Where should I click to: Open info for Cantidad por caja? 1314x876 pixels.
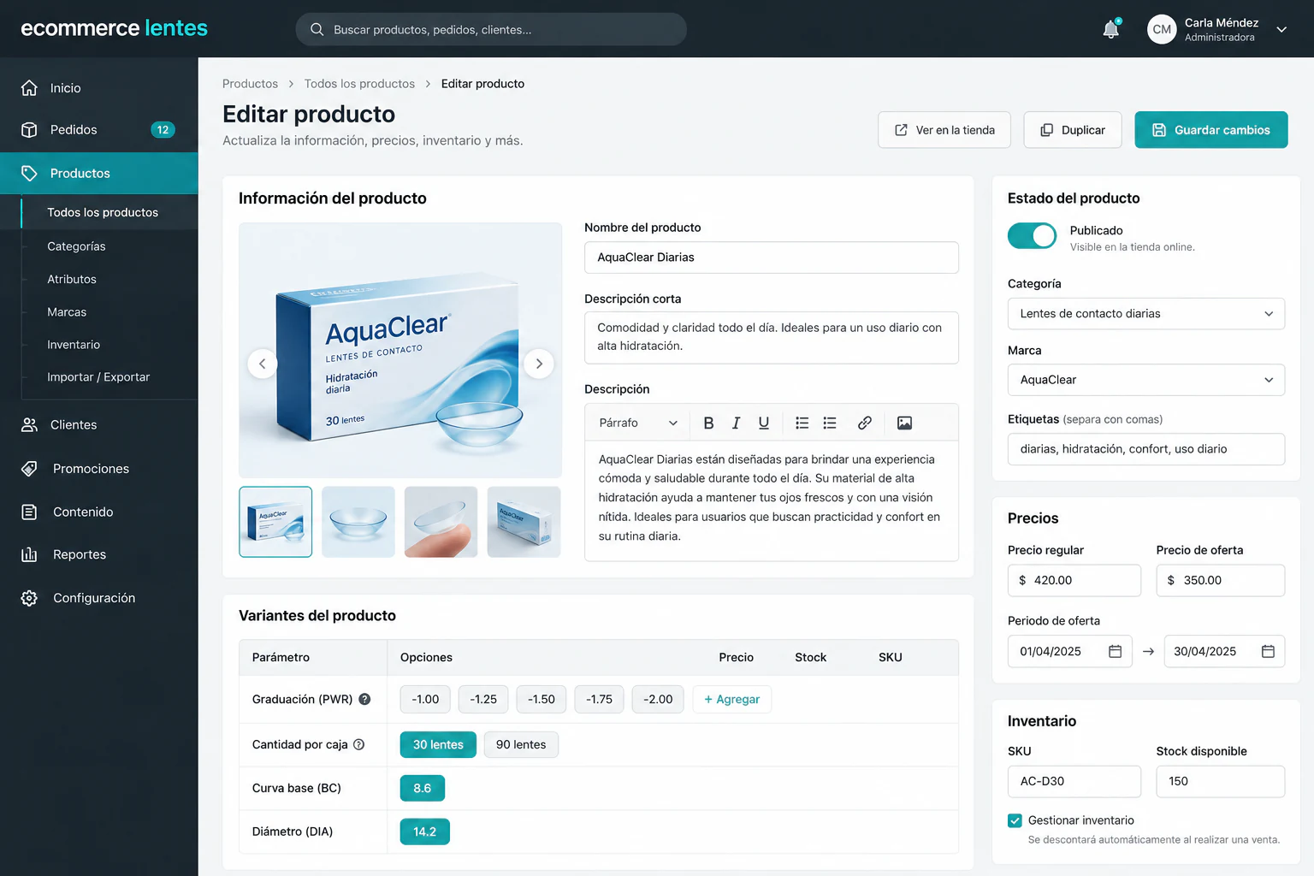359,744
